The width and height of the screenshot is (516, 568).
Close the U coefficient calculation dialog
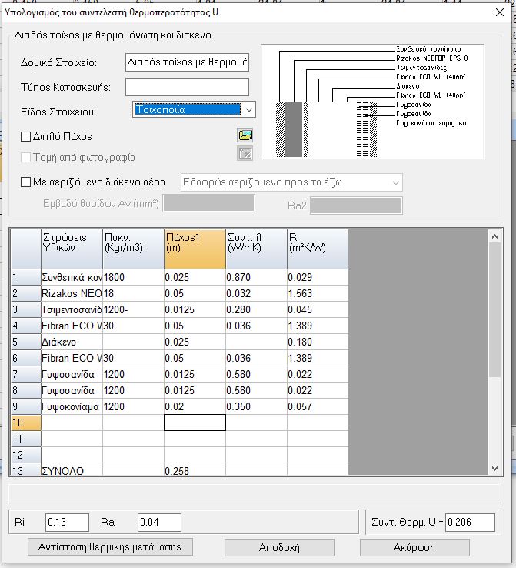pyautogui.click(x=501, y=12)
